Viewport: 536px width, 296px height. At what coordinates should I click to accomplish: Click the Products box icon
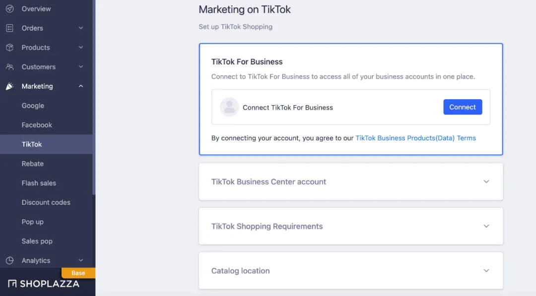tap(9, 48)
